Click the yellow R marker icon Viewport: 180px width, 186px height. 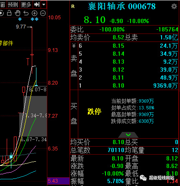click(x=73, y=6)
